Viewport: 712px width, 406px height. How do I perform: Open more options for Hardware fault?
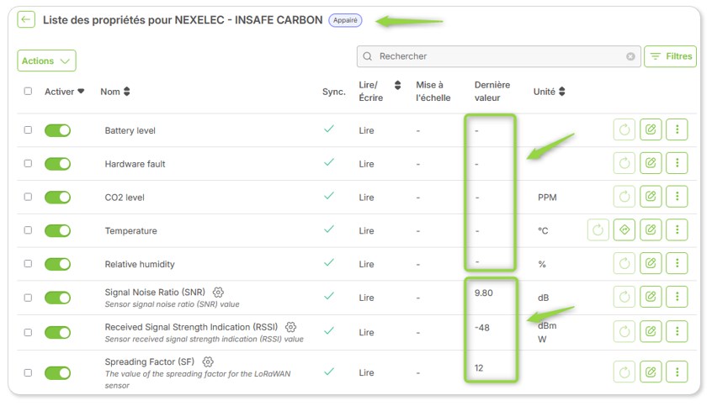click(x=677, y=163)
